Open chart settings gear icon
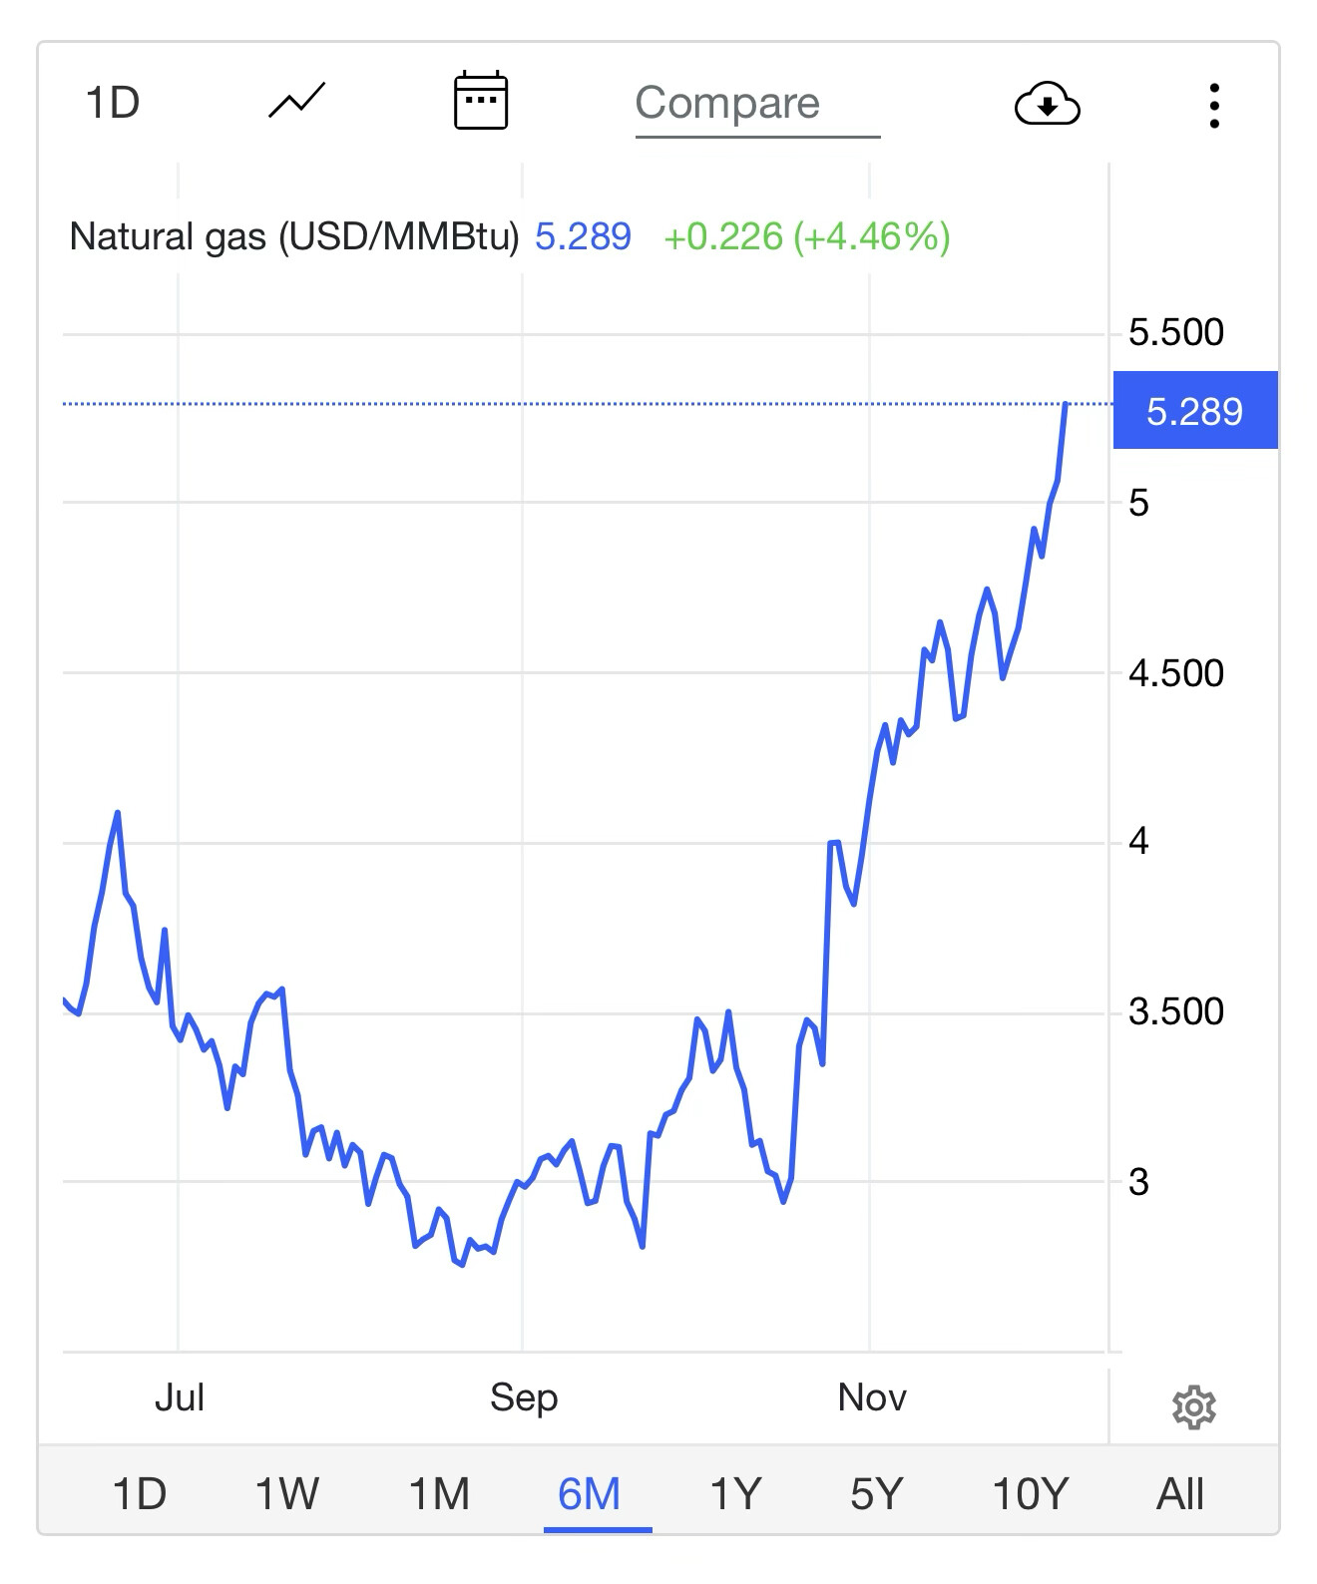Screen dimensions: 1317x1584 pyautogui.click(x=1193, y=1407)
